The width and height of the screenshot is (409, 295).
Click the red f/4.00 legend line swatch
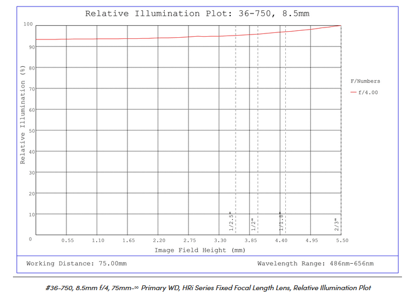(x=354, y=92)
